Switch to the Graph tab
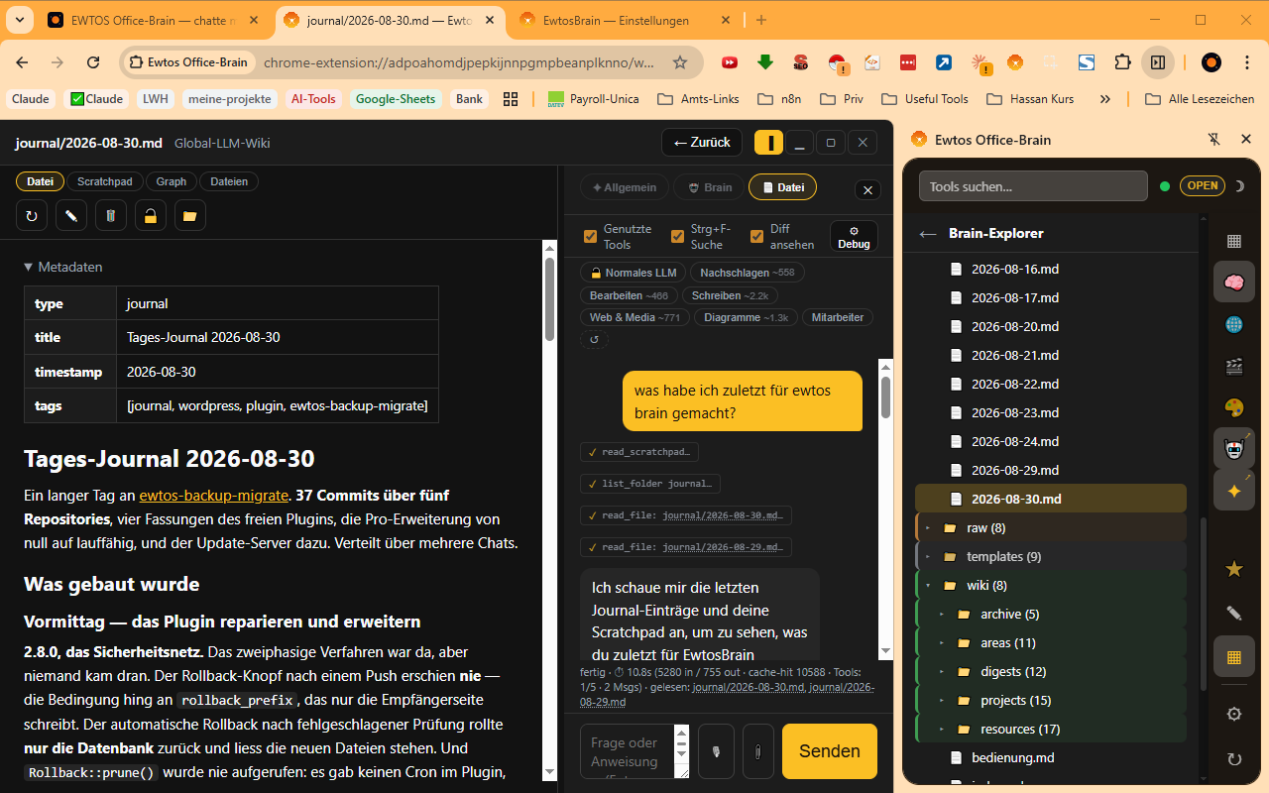This screenshot has width=1269, height=793. [x=172, y=181]
